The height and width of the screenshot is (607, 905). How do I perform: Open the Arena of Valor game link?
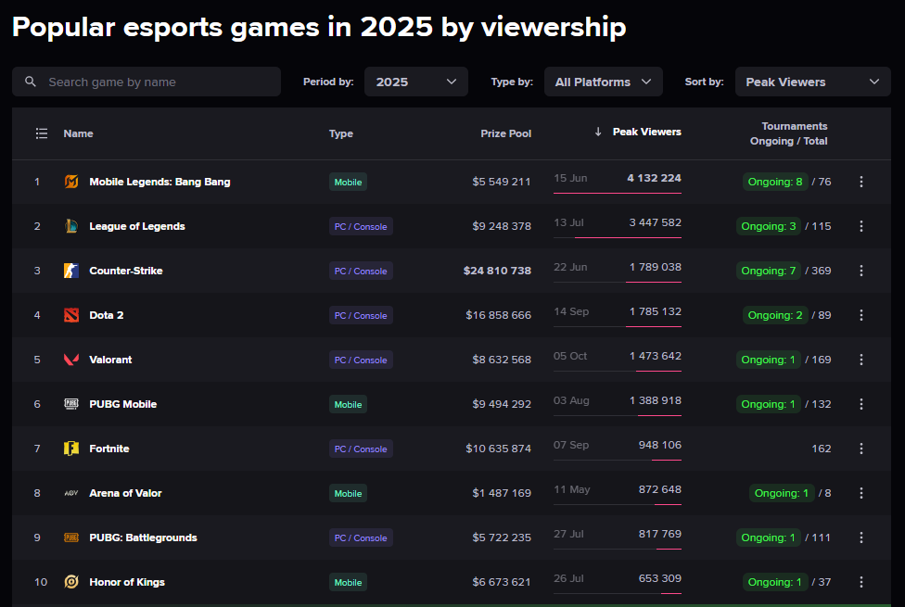click(125, 493)
